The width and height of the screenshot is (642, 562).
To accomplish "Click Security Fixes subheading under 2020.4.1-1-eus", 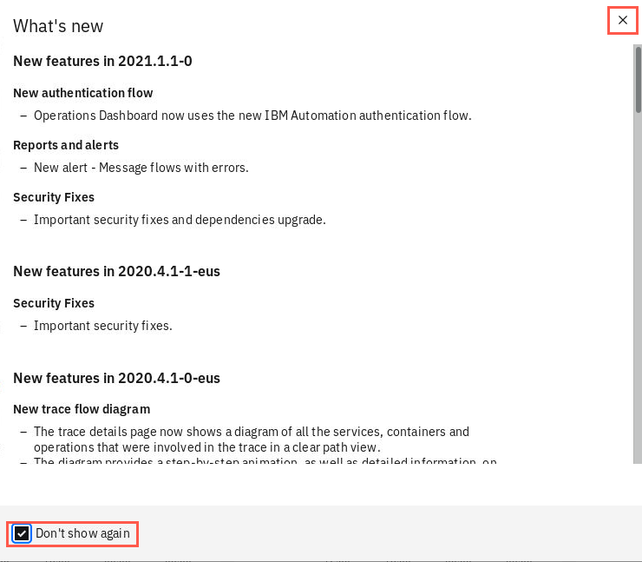I will pyautogui.click(x=54, y=303).
